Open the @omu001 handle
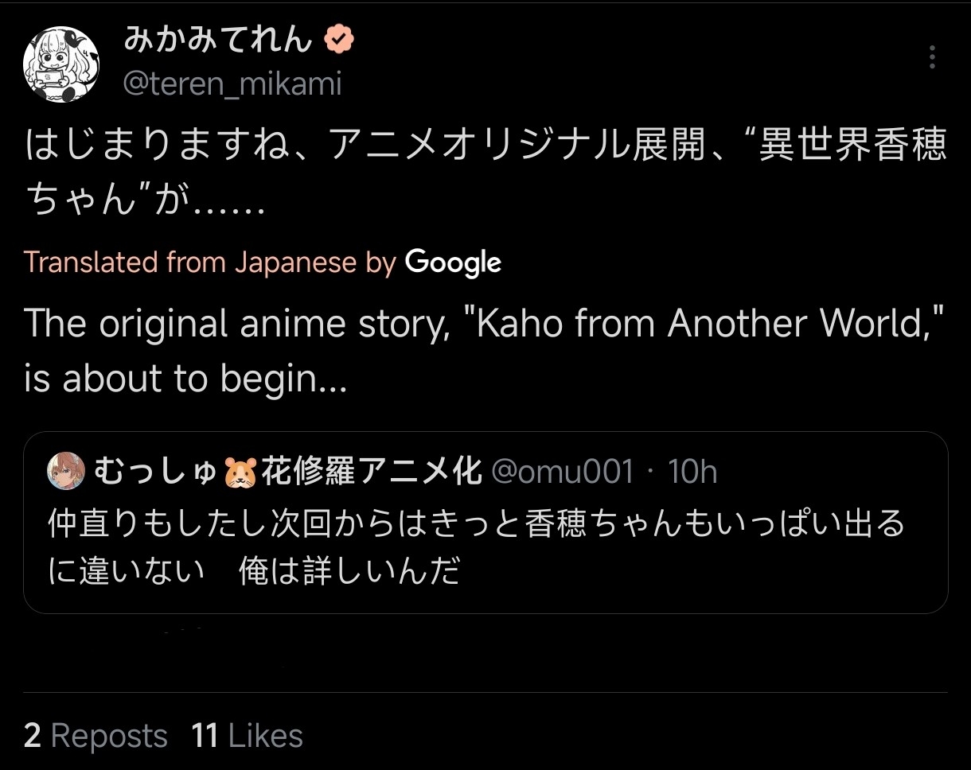Screen dimensions: 971x770 563,472
